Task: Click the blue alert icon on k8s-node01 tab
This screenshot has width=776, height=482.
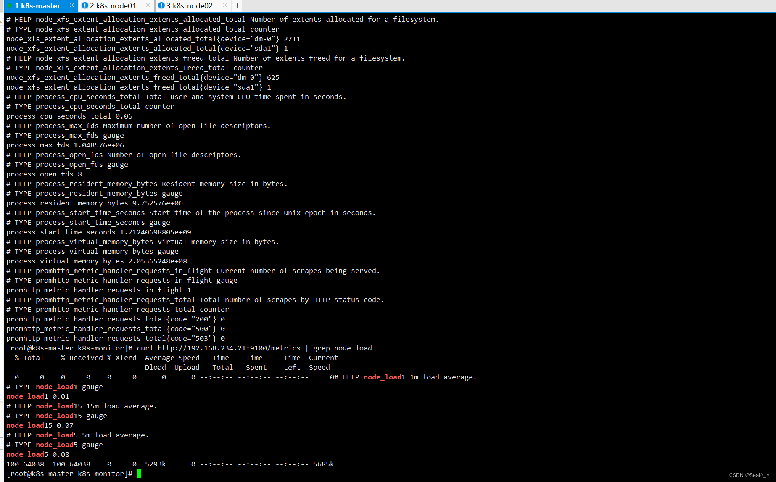Action: click(84, 5)
